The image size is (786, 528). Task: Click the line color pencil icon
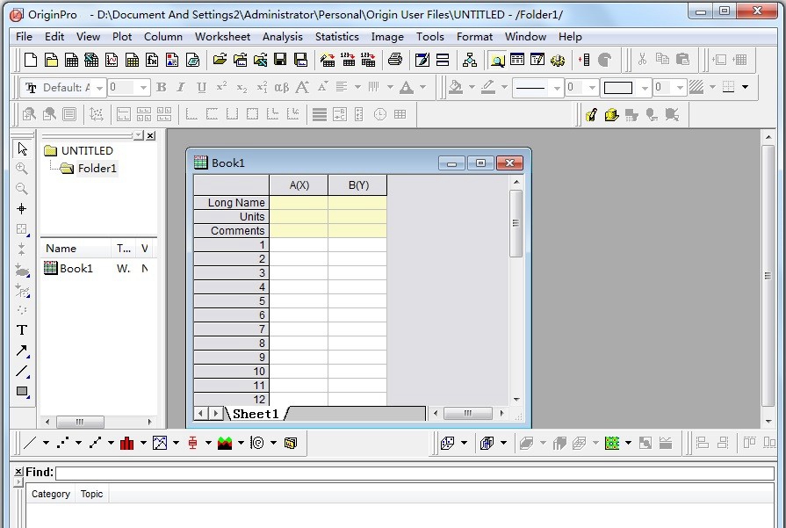tap(487, 87)
